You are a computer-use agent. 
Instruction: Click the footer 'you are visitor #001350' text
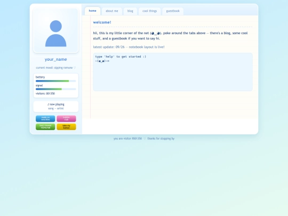tap(127, 139)
